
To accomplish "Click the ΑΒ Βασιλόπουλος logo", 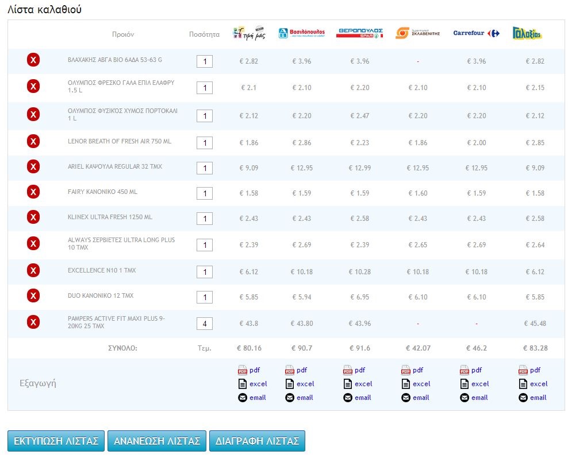I will coord(301,33).
